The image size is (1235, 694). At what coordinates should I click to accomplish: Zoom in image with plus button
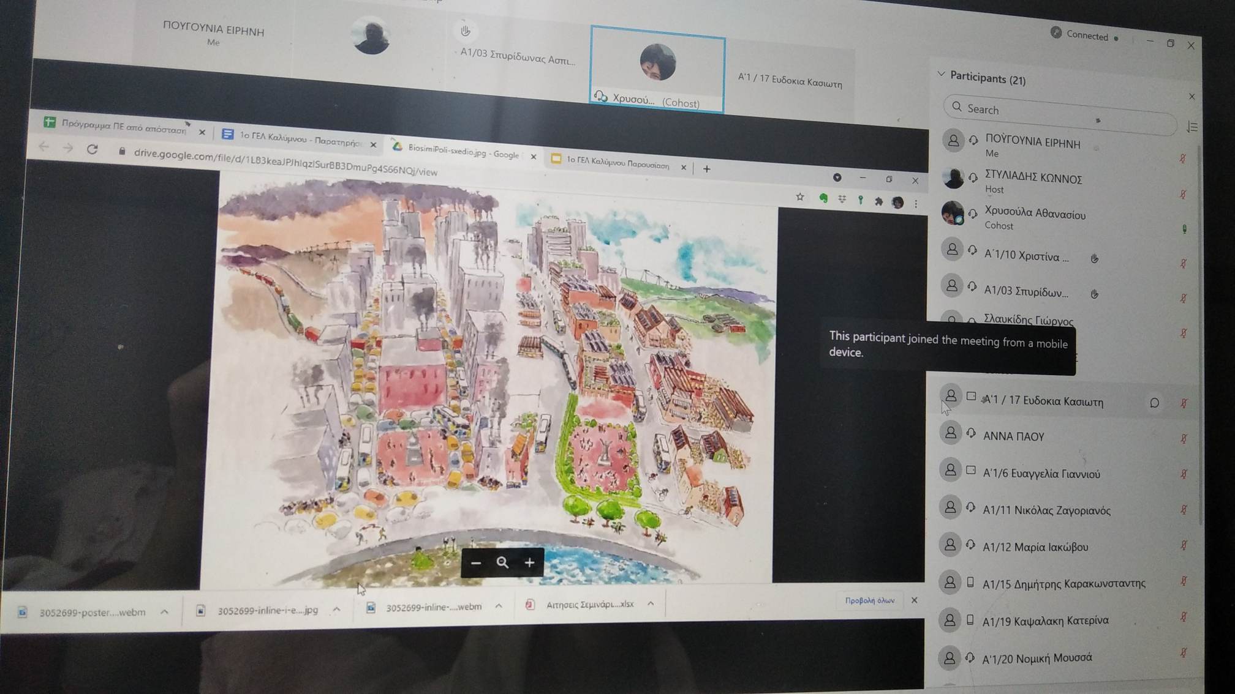pos(529,562)
